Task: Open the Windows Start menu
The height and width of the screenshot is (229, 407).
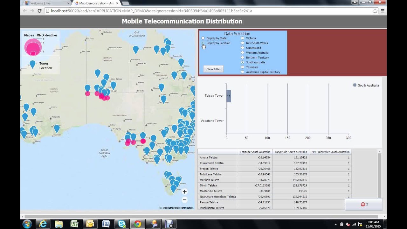Action: coord(27,224)
